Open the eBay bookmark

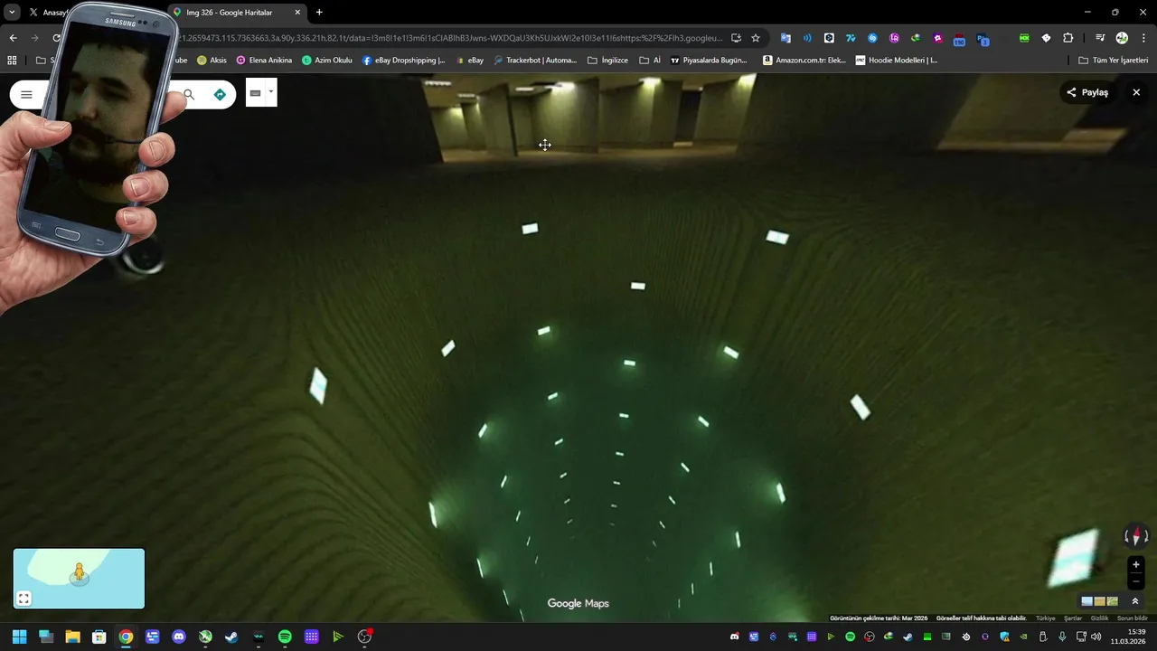470,61
